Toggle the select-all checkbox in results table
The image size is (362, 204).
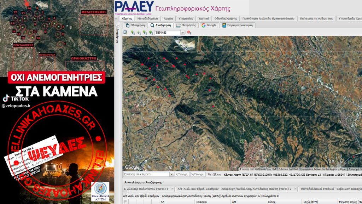point(125,202)
